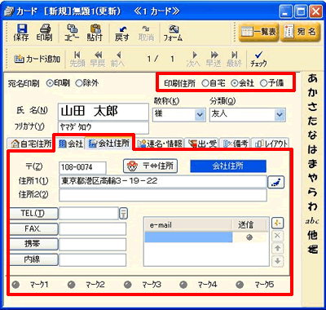The image size is (326, 310).
Task: Print using the 印刷 toolbar icon
Action: pyautogui.click(x=45, y=33)
